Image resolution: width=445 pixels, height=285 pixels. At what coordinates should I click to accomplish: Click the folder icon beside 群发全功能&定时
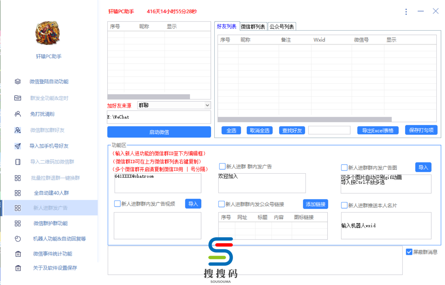point(18,98)
